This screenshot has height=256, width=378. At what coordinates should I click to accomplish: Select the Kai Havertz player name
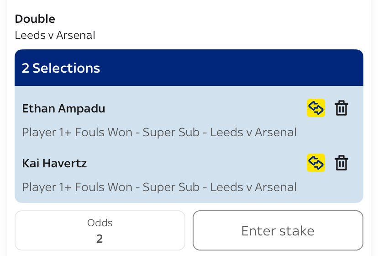pos(54,163)
